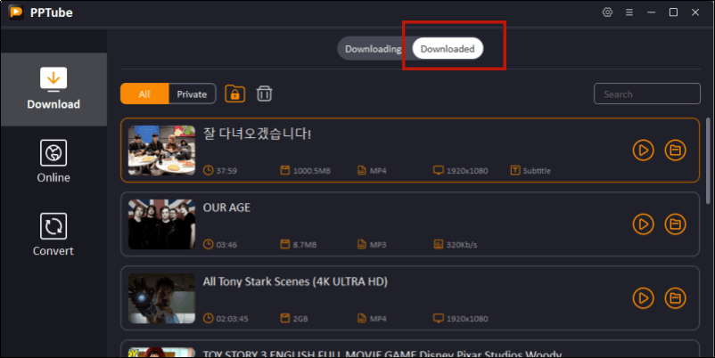Open file folder for Korean-titled video
The height and width of the screenshot is (358, 715).
(x=675, y=150)
